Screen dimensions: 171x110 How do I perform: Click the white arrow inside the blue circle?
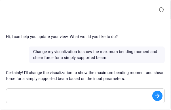click(157, 96)
